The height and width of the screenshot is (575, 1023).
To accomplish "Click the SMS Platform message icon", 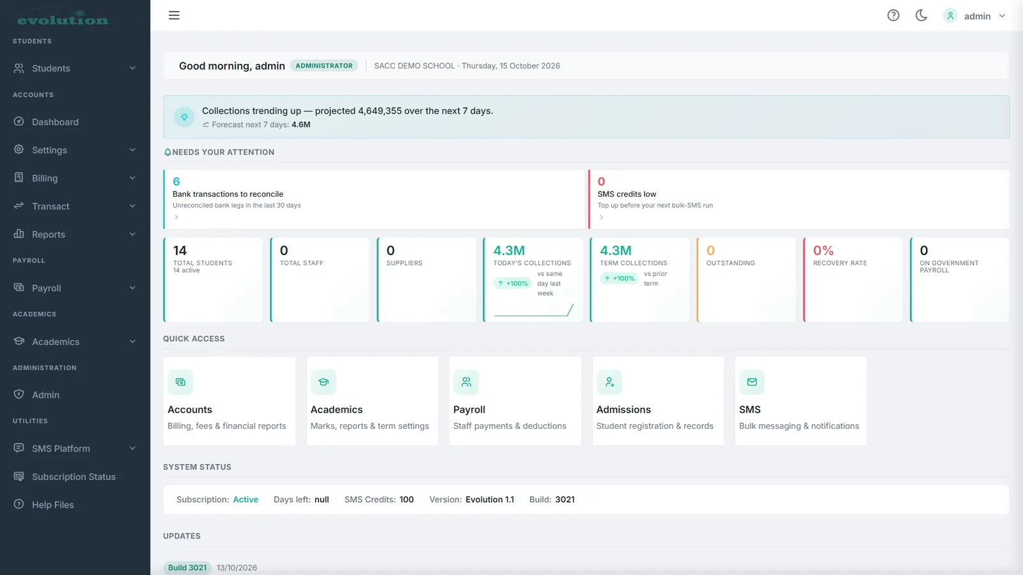I will (x=19, y=448).
